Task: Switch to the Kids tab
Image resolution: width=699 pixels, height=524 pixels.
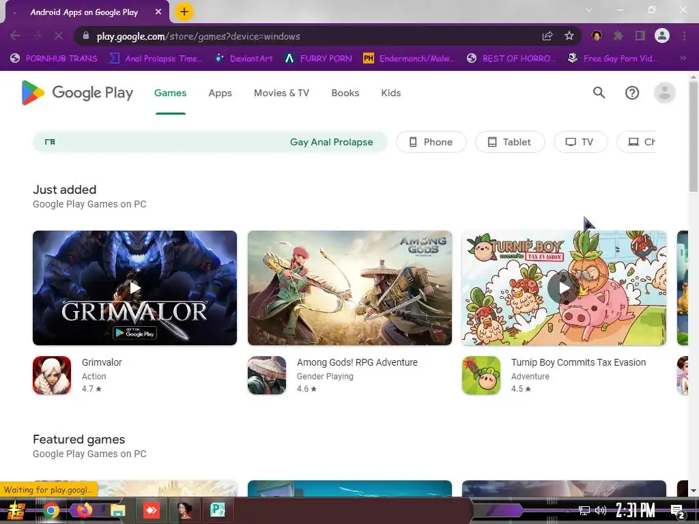Action: click(x=391, y=93)
